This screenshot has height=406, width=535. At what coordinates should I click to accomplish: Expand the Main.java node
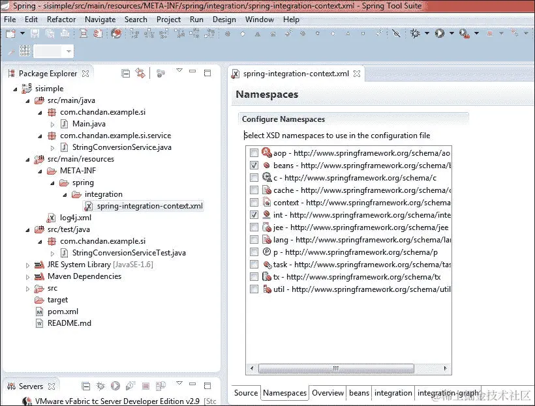pyautogui.click(x=52, y=124)
